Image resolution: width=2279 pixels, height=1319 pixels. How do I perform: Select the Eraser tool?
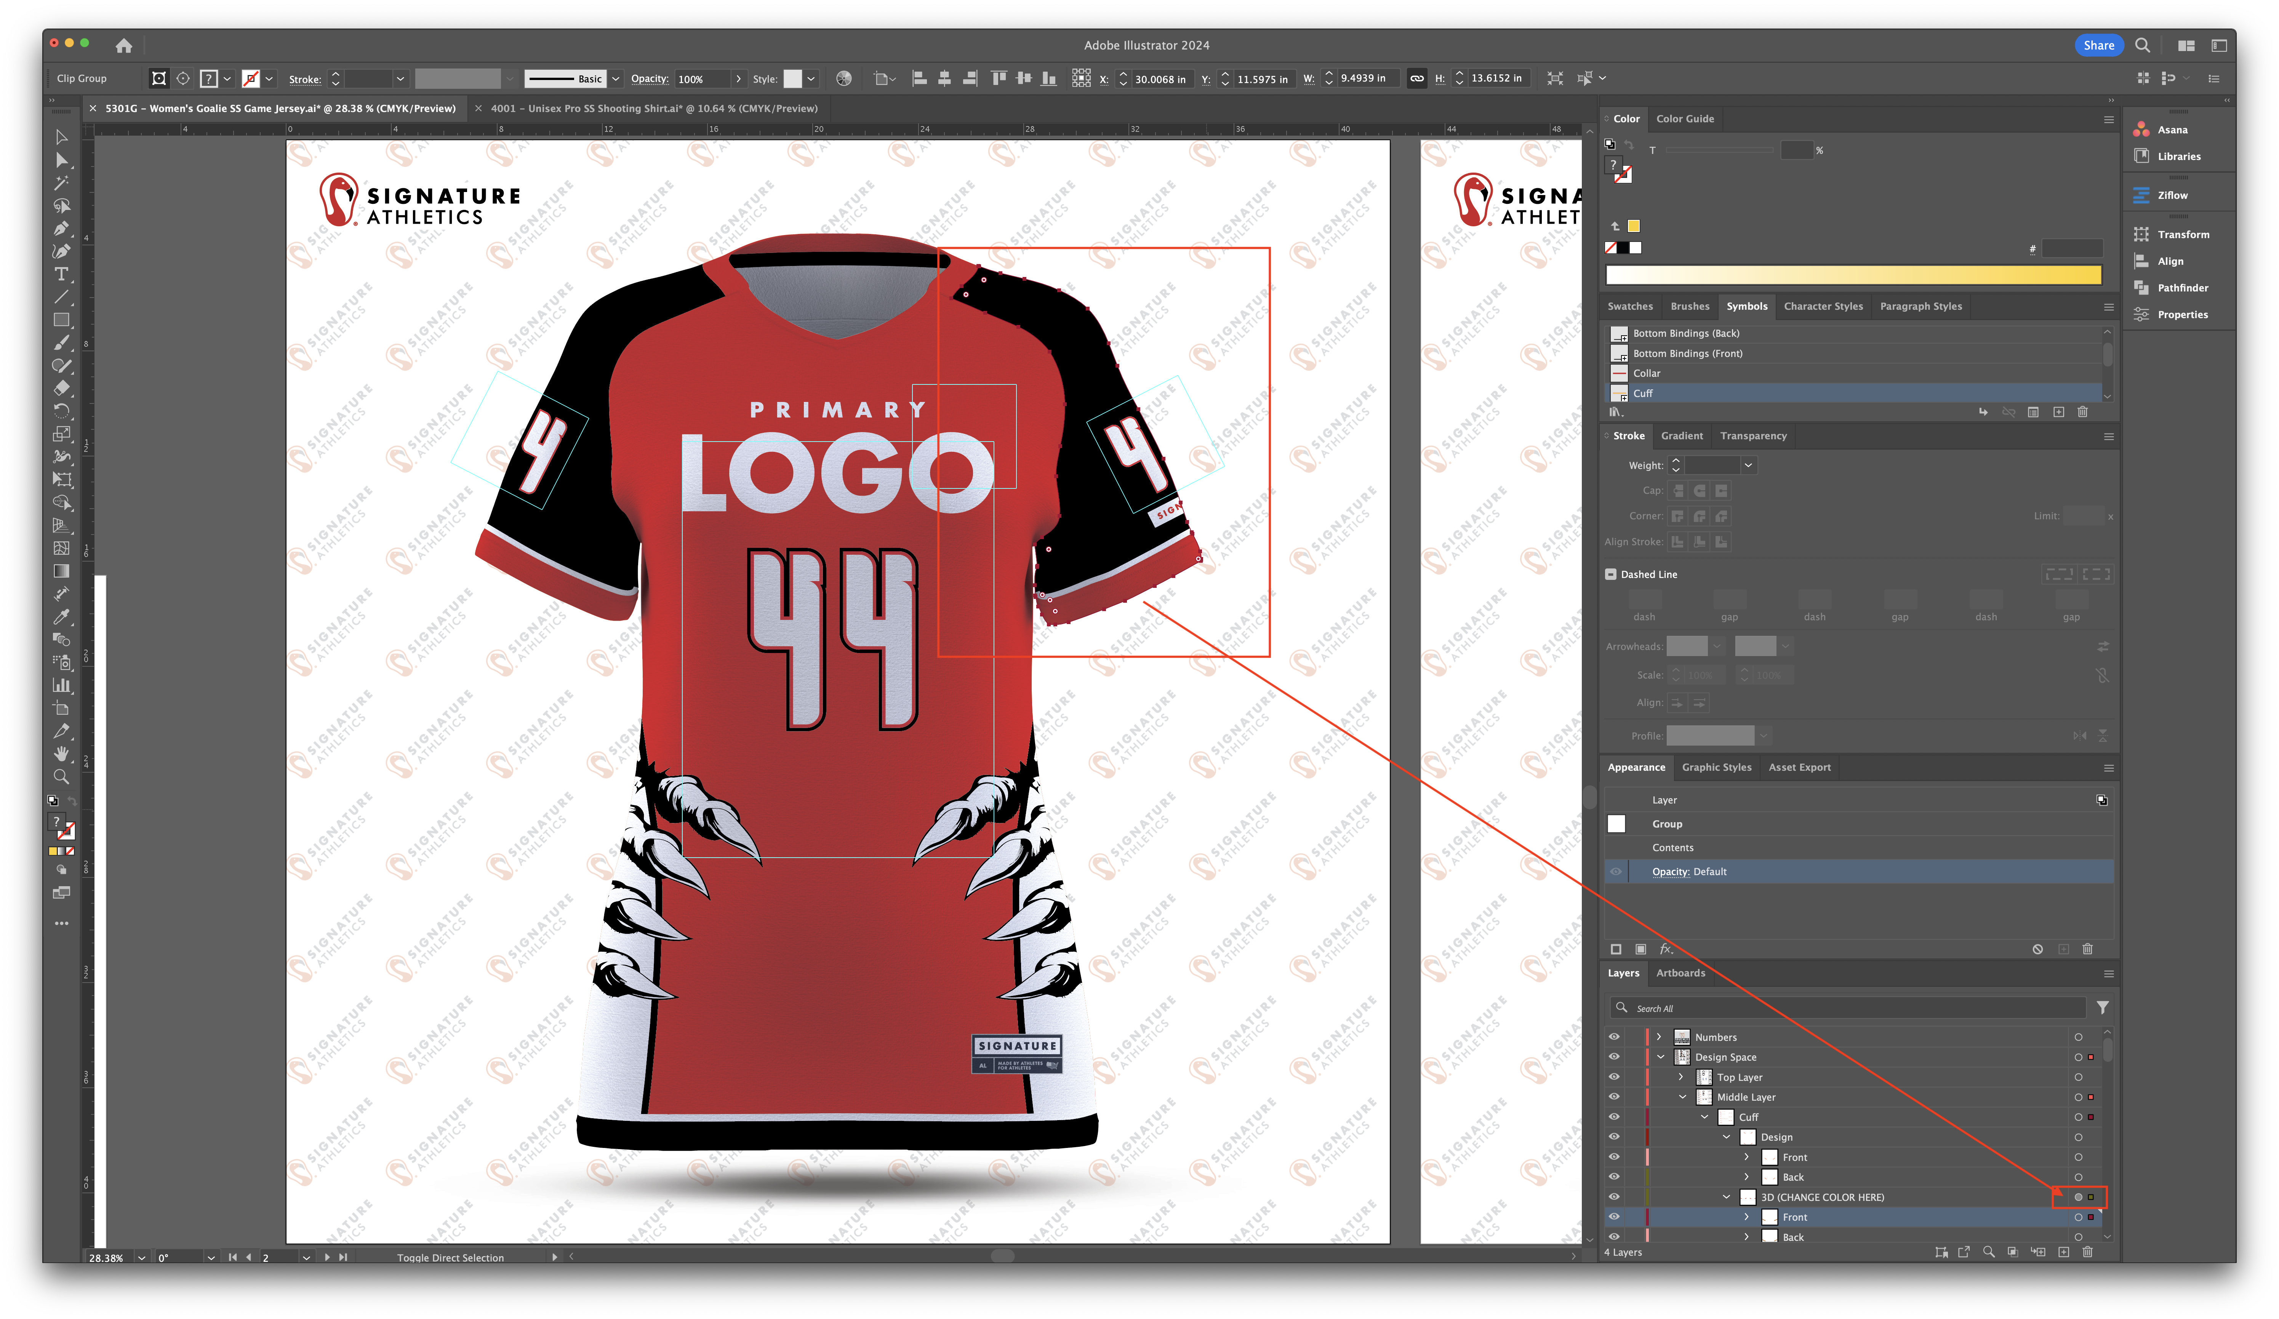(61, 388)
